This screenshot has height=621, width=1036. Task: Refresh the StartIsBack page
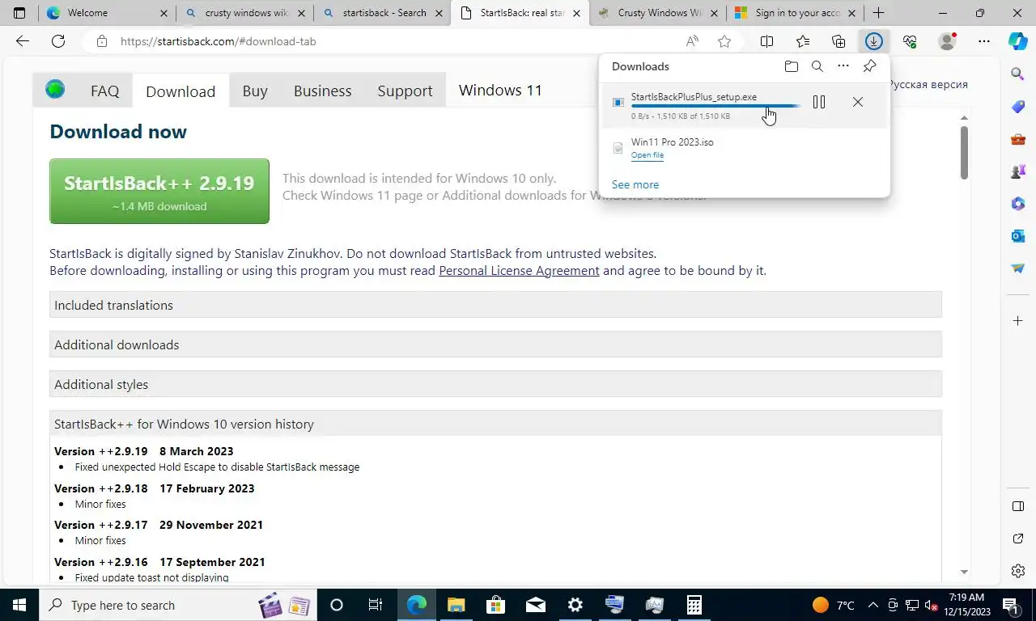58,41
